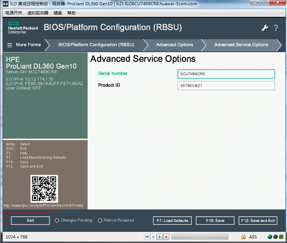Image resolution: width=287 pixels, height=243 pixels.
Task: Expand the More Forms hamburger menu
Action: (10, 45)
